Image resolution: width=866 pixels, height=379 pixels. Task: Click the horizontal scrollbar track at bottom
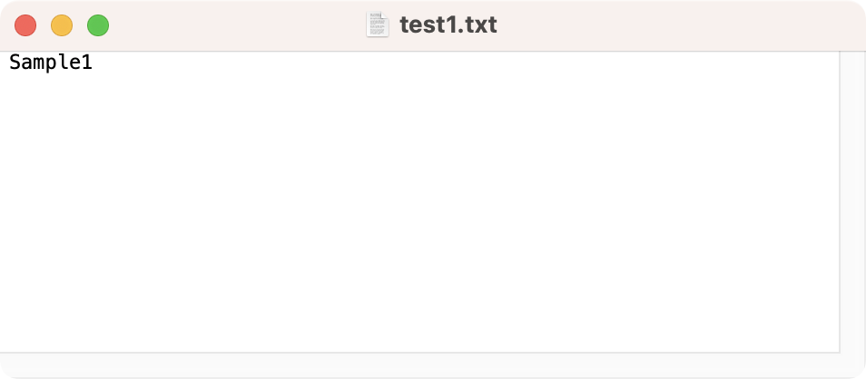[418, 364]
